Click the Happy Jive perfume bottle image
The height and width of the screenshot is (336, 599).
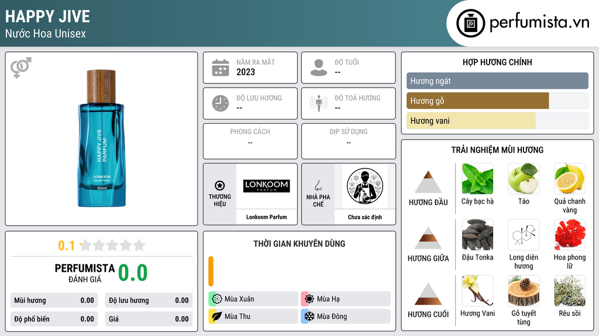101,138
